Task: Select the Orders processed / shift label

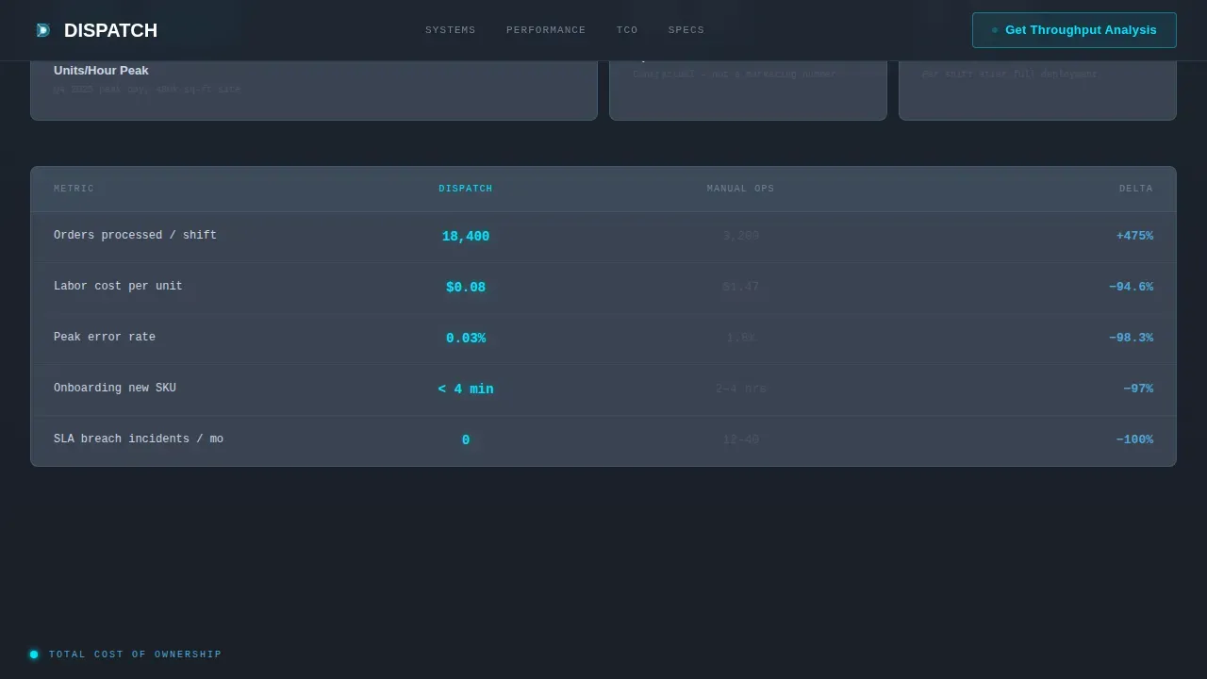Action: point(135,236)
